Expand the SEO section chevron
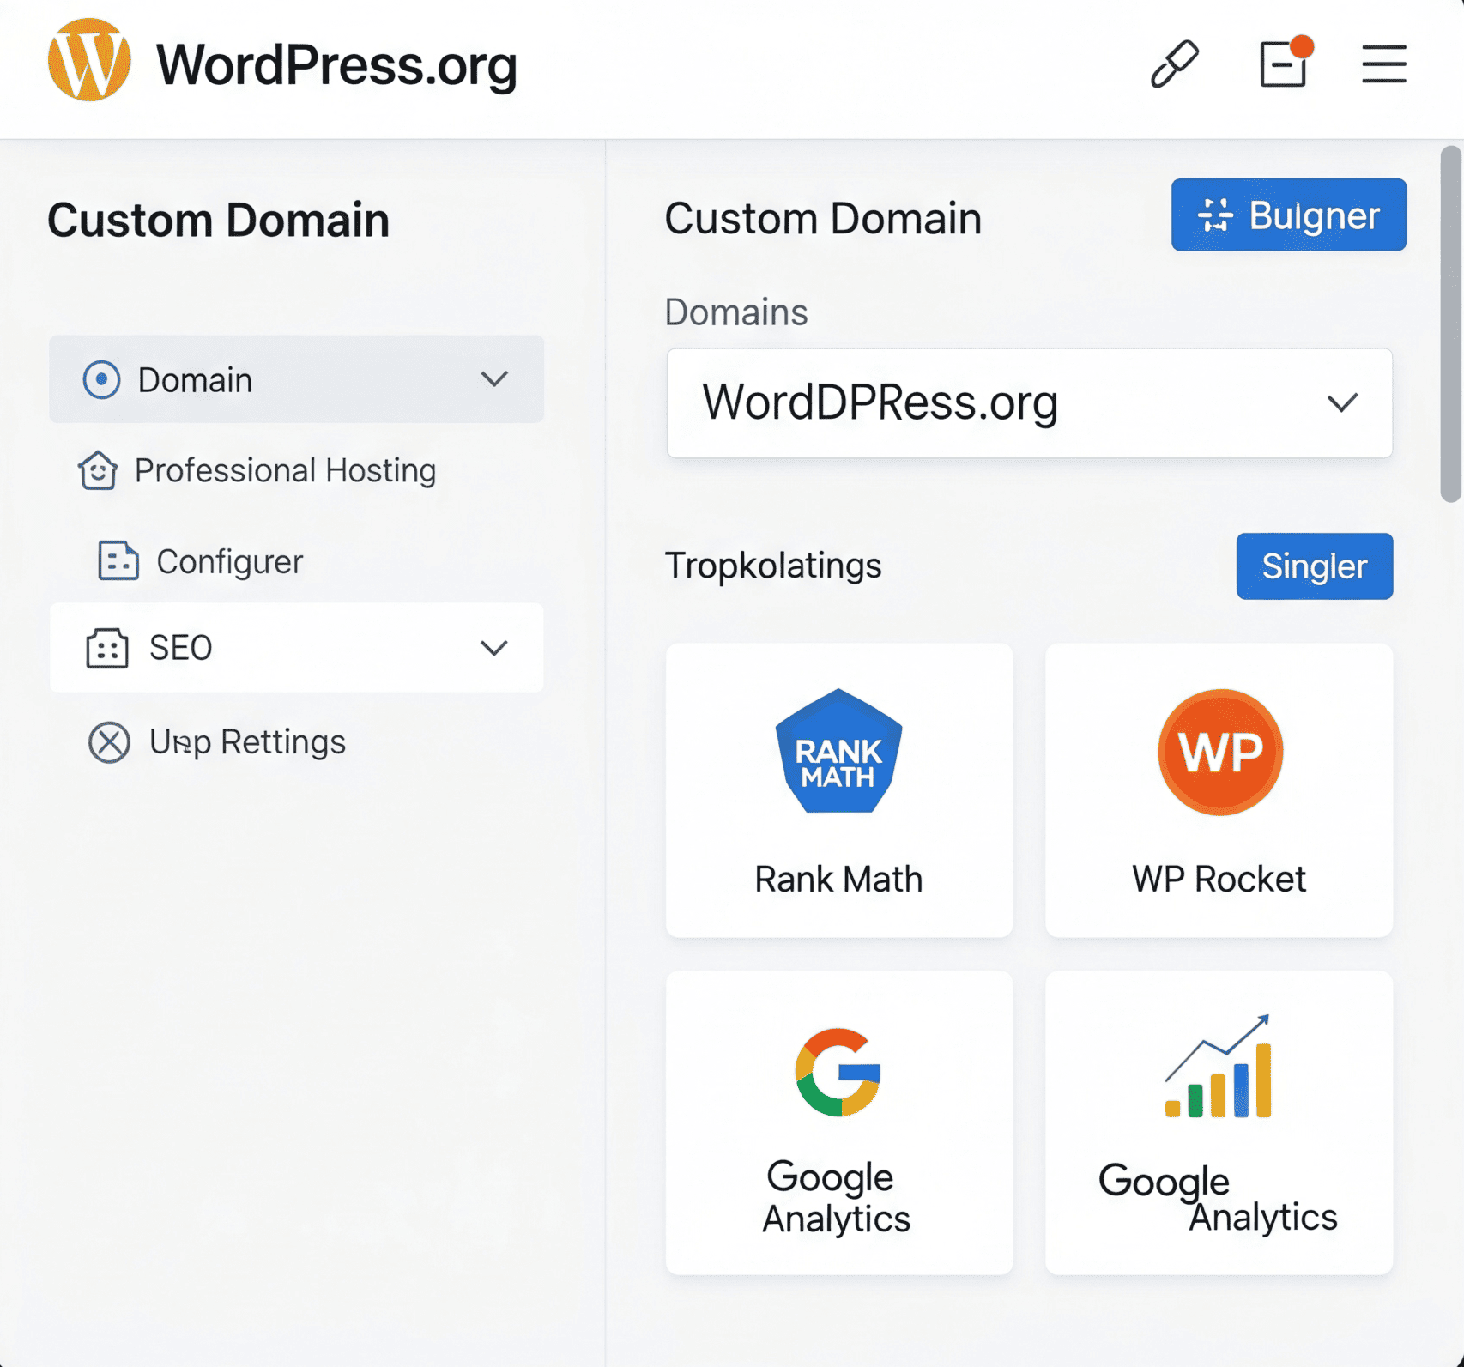 [x=494, y=648]
